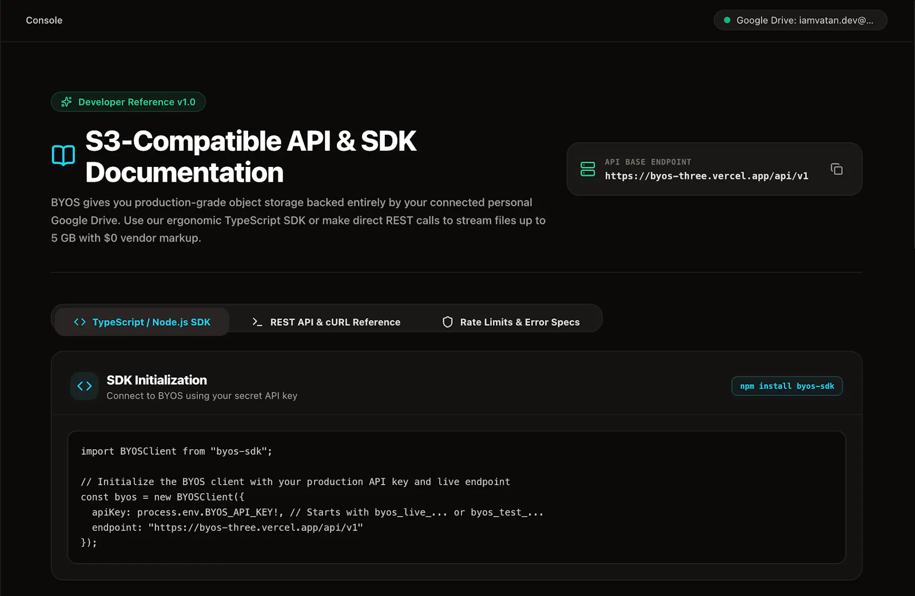Click the 'const byos = new BYOSClient({' line
The width and height of the screenshot is (915, 596).
pos(162,497)
